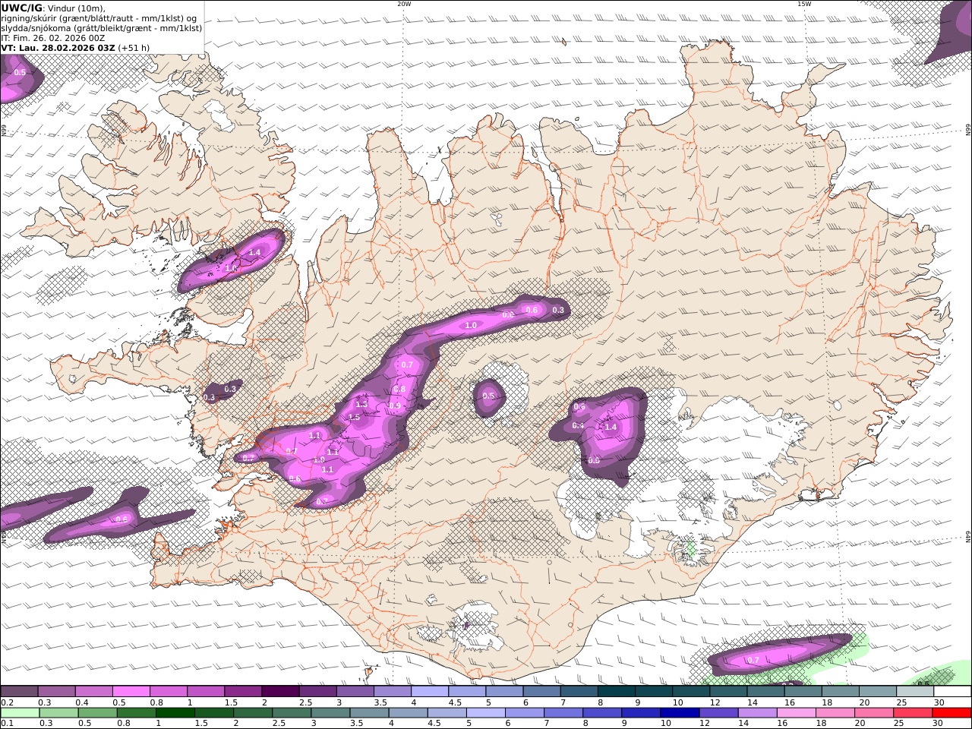The width and height of the screenshot is (972, 729).
Task: Click the 1.4 value in the eastern snow patch
Action: (x=611, y=428)
